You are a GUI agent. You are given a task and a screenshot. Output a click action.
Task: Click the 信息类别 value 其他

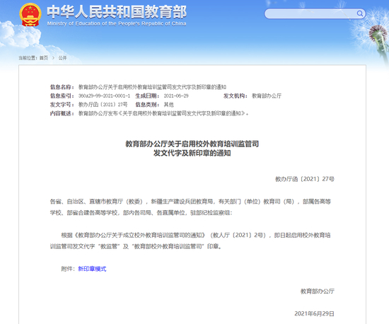click(x=169, y=105)
